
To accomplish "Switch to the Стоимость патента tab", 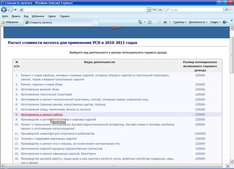I will point(40,22).
